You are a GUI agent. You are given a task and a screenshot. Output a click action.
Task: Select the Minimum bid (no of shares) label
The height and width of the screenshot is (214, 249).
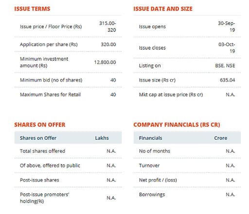[x=51, y=80]
